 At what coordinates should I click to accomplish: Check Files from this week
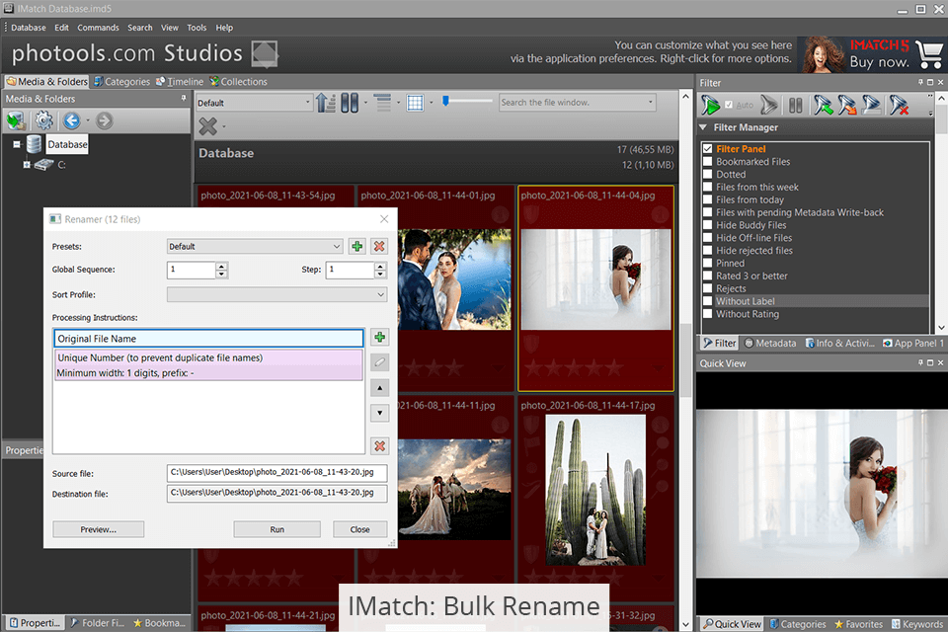(707, 187)
